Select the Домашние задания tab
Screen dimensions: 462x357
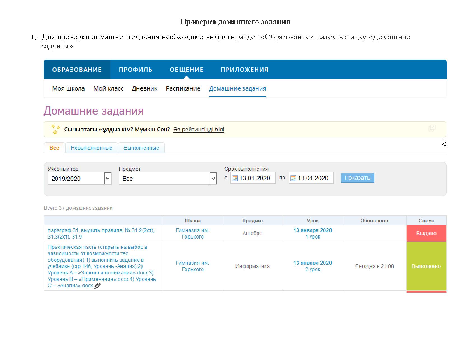point(237,88)
